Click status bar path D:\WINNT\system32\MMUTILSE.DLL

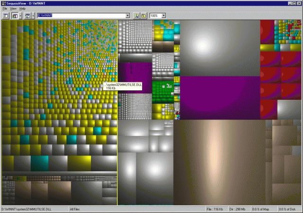pyautogui.click(x=27, y=209)
